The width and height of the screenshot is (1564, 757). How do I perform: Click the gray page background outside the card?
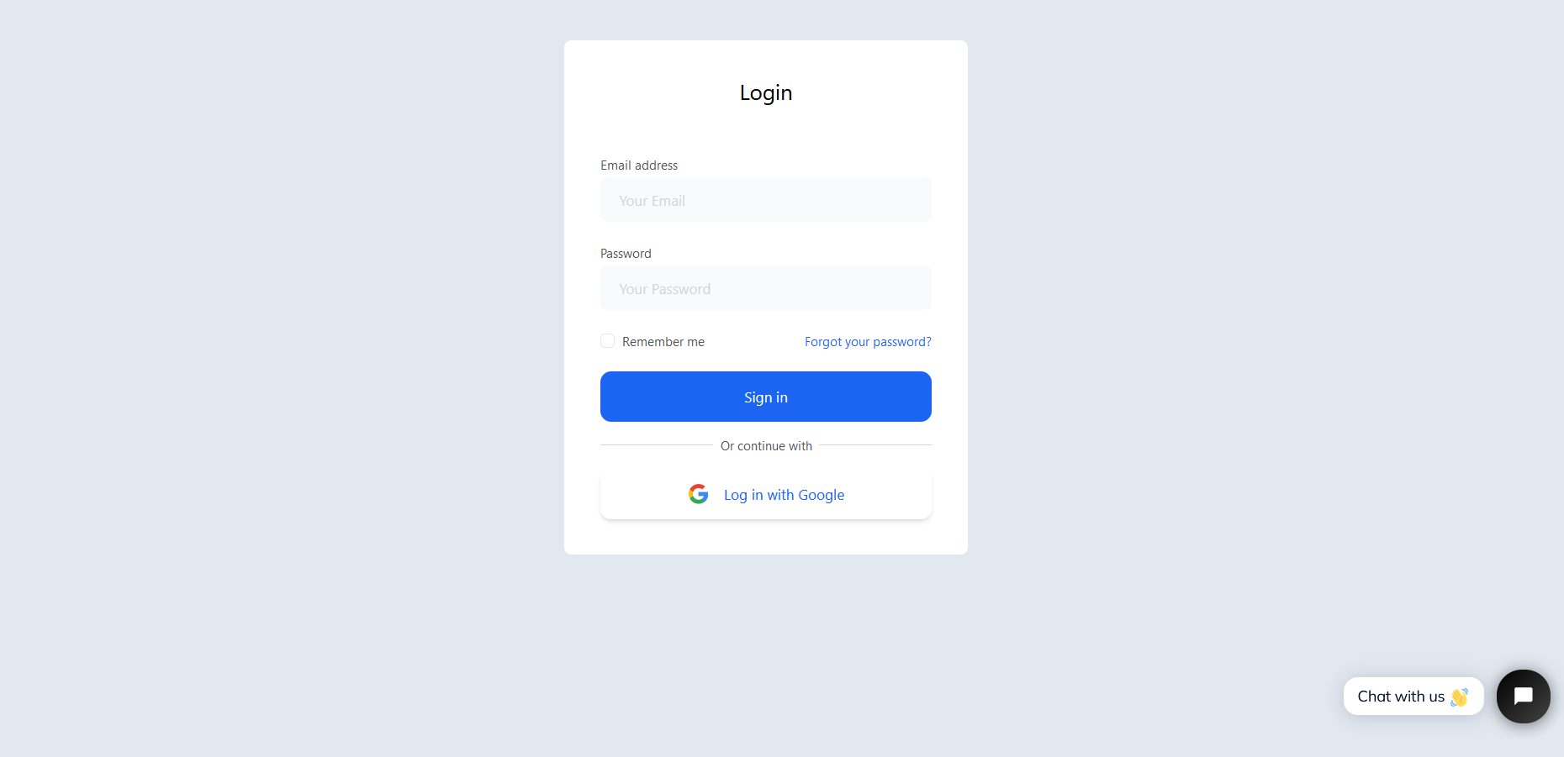277,378
